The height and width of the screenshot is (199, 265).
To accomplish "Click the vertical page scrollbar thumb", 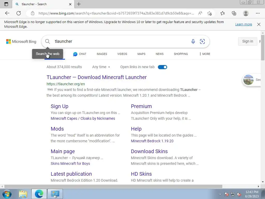I will [x=263, y=48].
